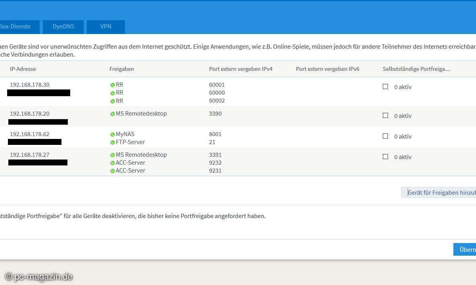
Task: Click port value 21
Action: point(212,142)
